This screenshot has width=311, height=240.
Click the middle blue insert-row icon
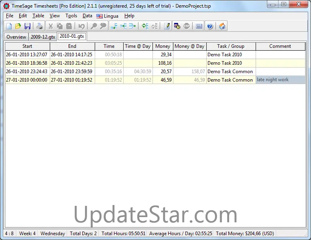point(123,26)
